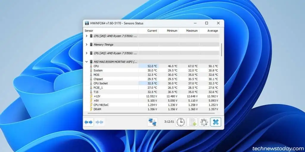Open sensor settings via the gear icon
Screen dimensions: 305x152
coord(204,122)
